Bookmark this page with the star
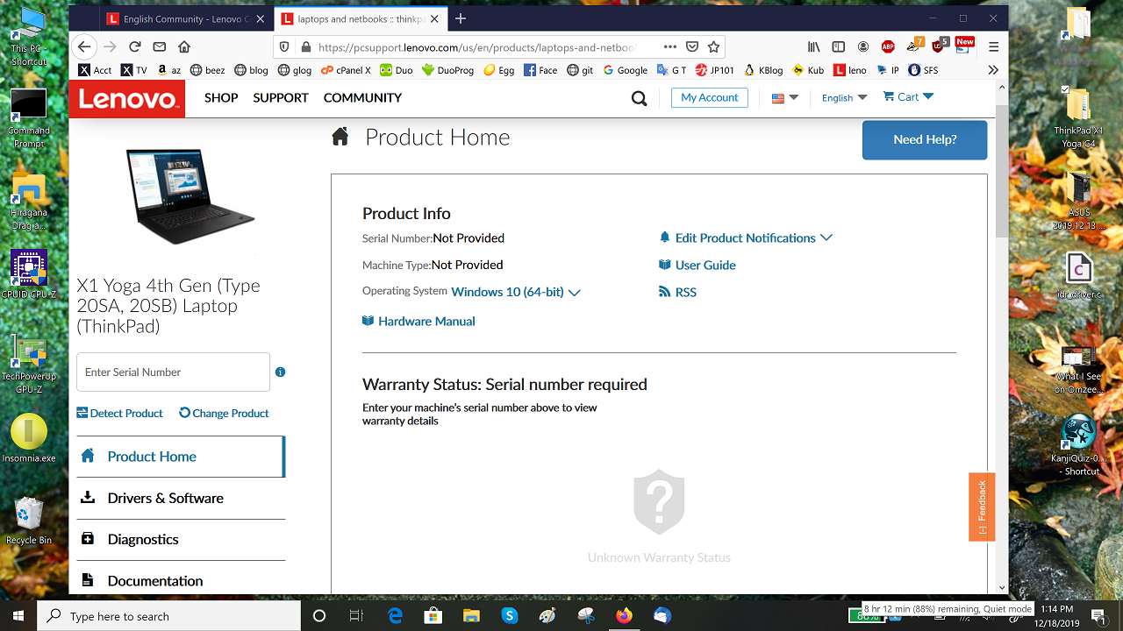This screenshot has height=631, width=1123. (714, 47)
